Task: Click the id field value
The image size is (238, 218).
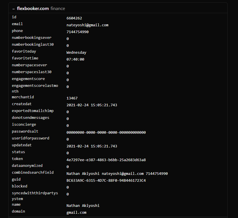Action: pyautogui.click(x=74, y=18)
